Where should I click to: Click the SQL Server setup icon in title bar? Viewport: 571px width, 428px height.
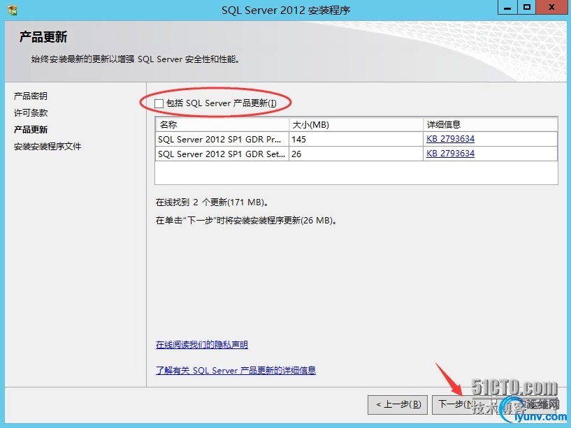point(12,10)
